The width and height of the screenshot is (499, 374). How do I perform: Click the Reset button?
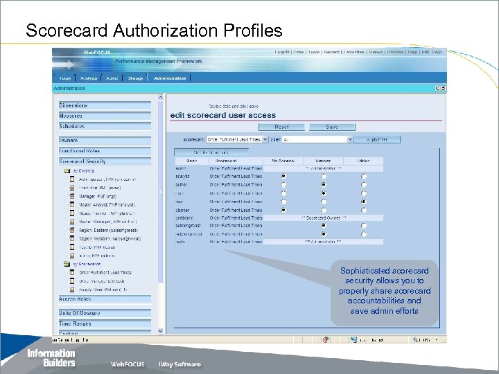[281, 127]
